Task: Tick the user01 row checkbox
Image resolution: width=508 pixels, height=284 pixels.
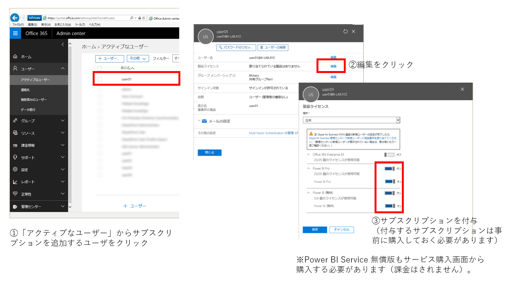Action: [100, 79]
